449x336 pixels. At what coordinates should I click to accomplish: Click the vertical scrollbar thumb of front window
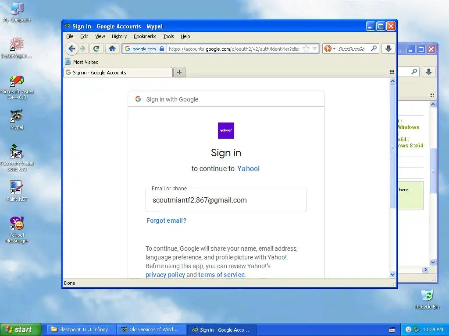click(392, 147)
